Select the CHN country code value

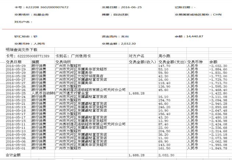(x=217, y=14)
